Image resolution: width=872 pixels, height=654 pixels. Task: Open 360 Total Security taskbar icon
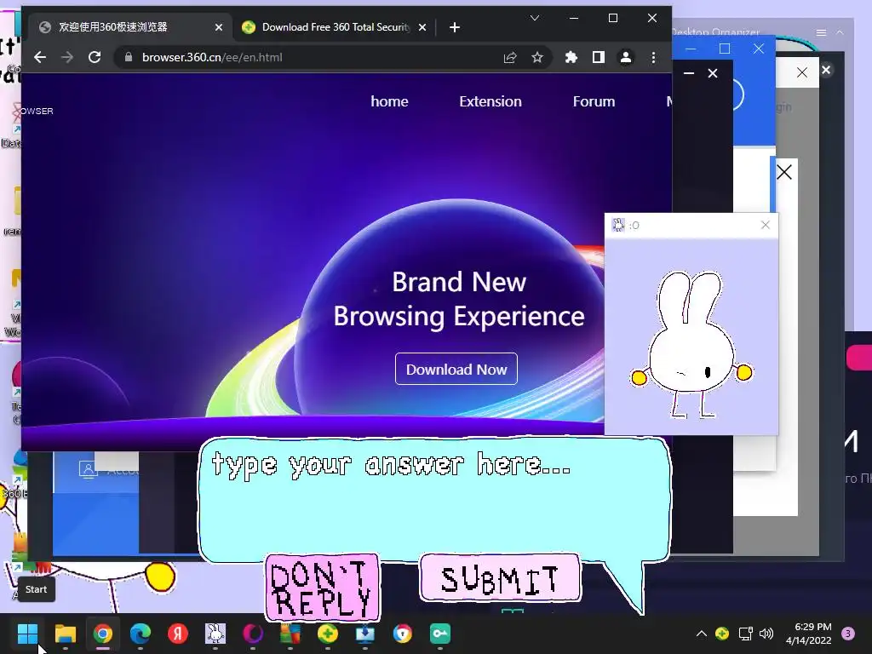point(328,634)
